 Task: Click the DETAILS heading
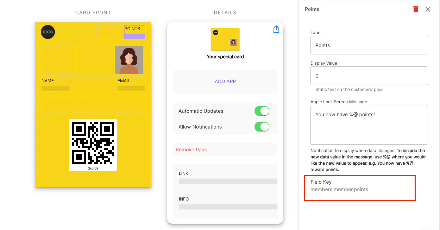click(225, 13)
